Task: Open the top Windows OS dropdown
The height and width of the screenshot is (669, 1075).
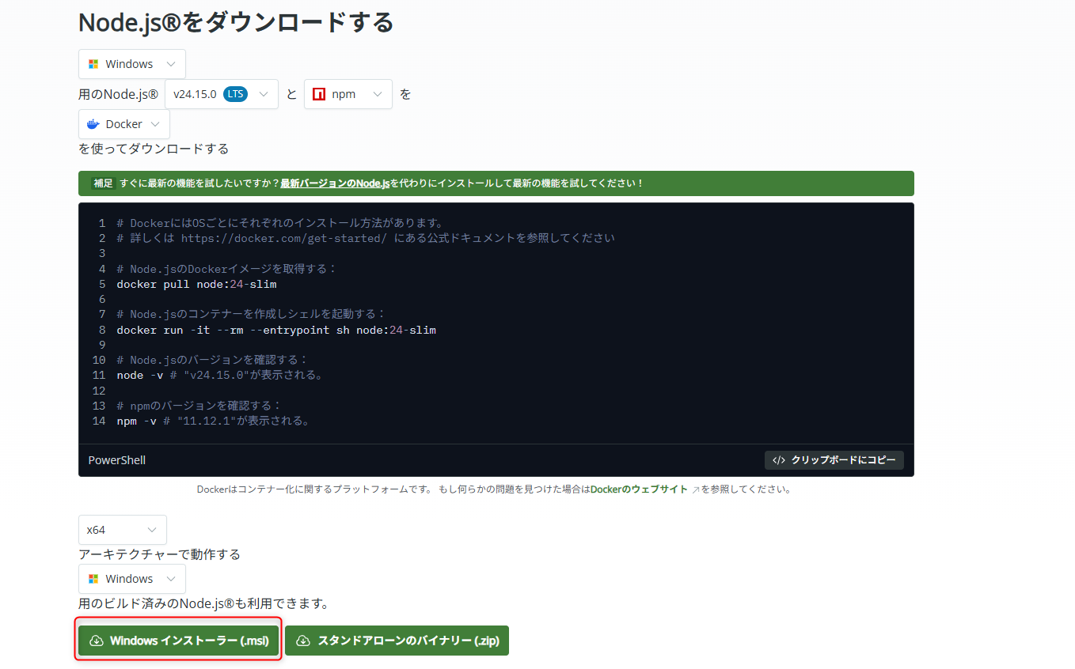Action: coord(132,64)
